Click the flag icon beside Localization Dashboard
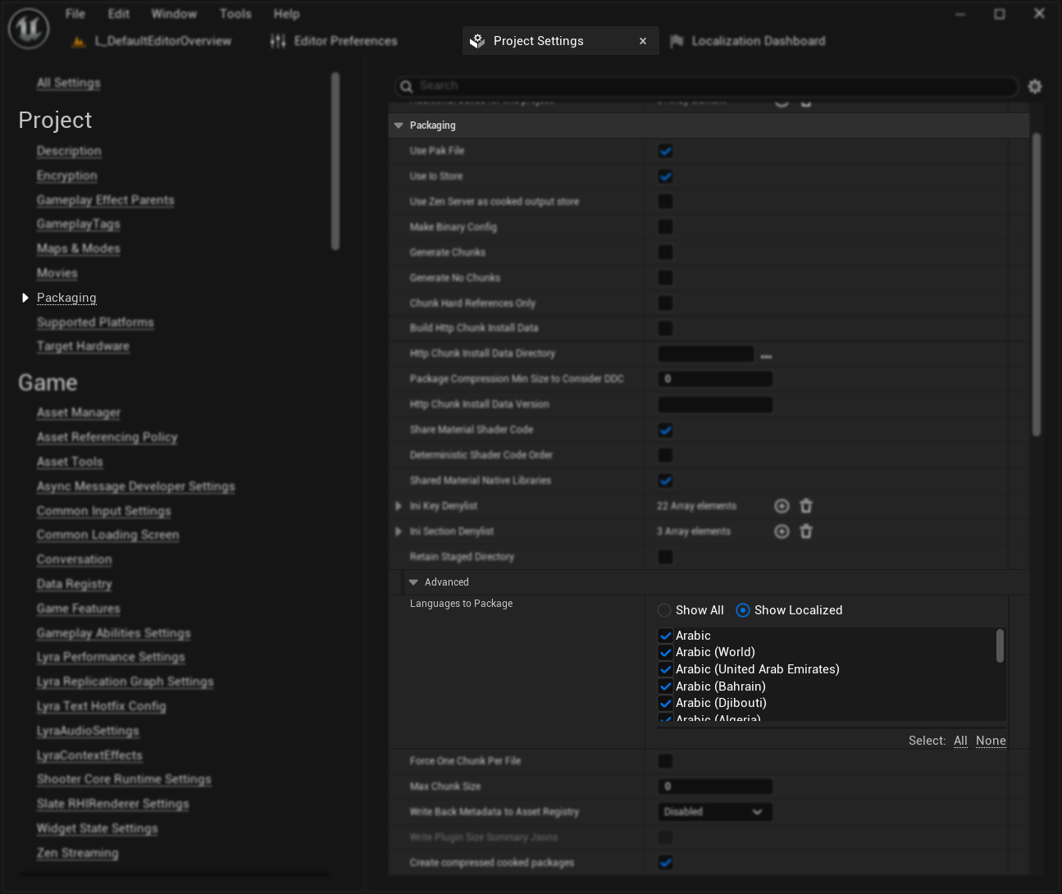1062x894 pixels. coord(678,40)
